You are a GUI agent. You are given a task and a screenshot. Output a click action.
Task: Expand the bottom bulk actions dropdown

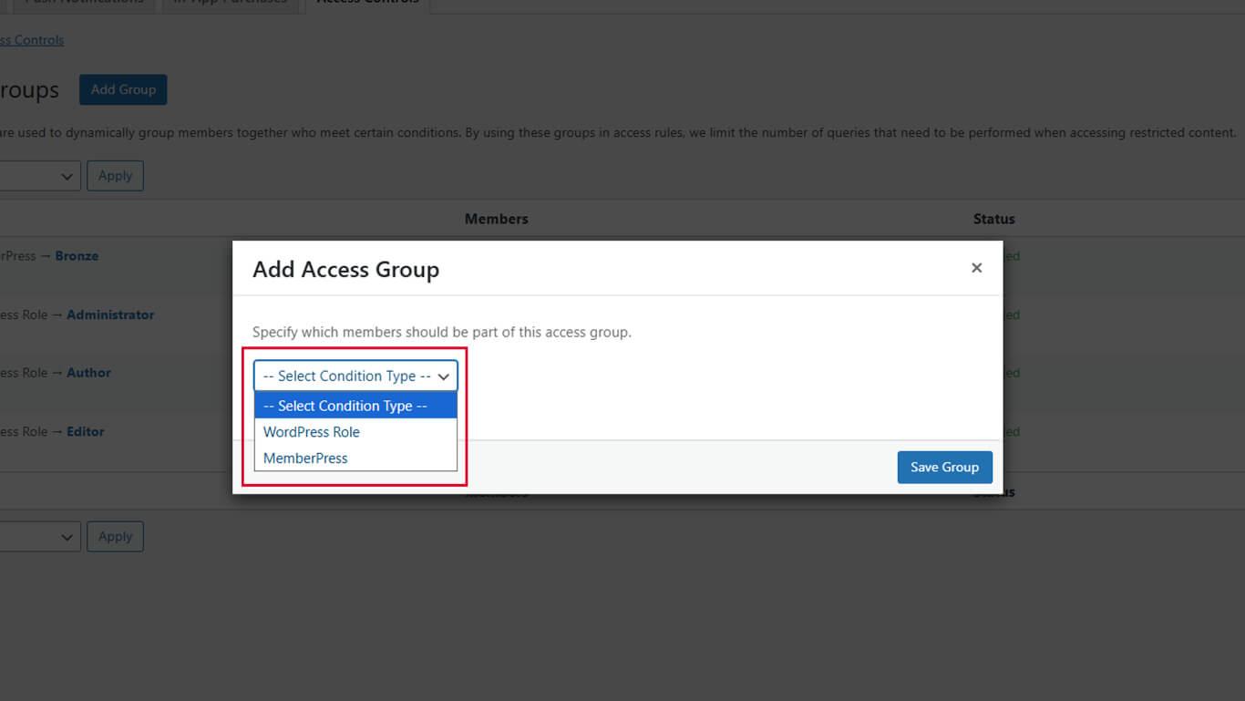38,537
